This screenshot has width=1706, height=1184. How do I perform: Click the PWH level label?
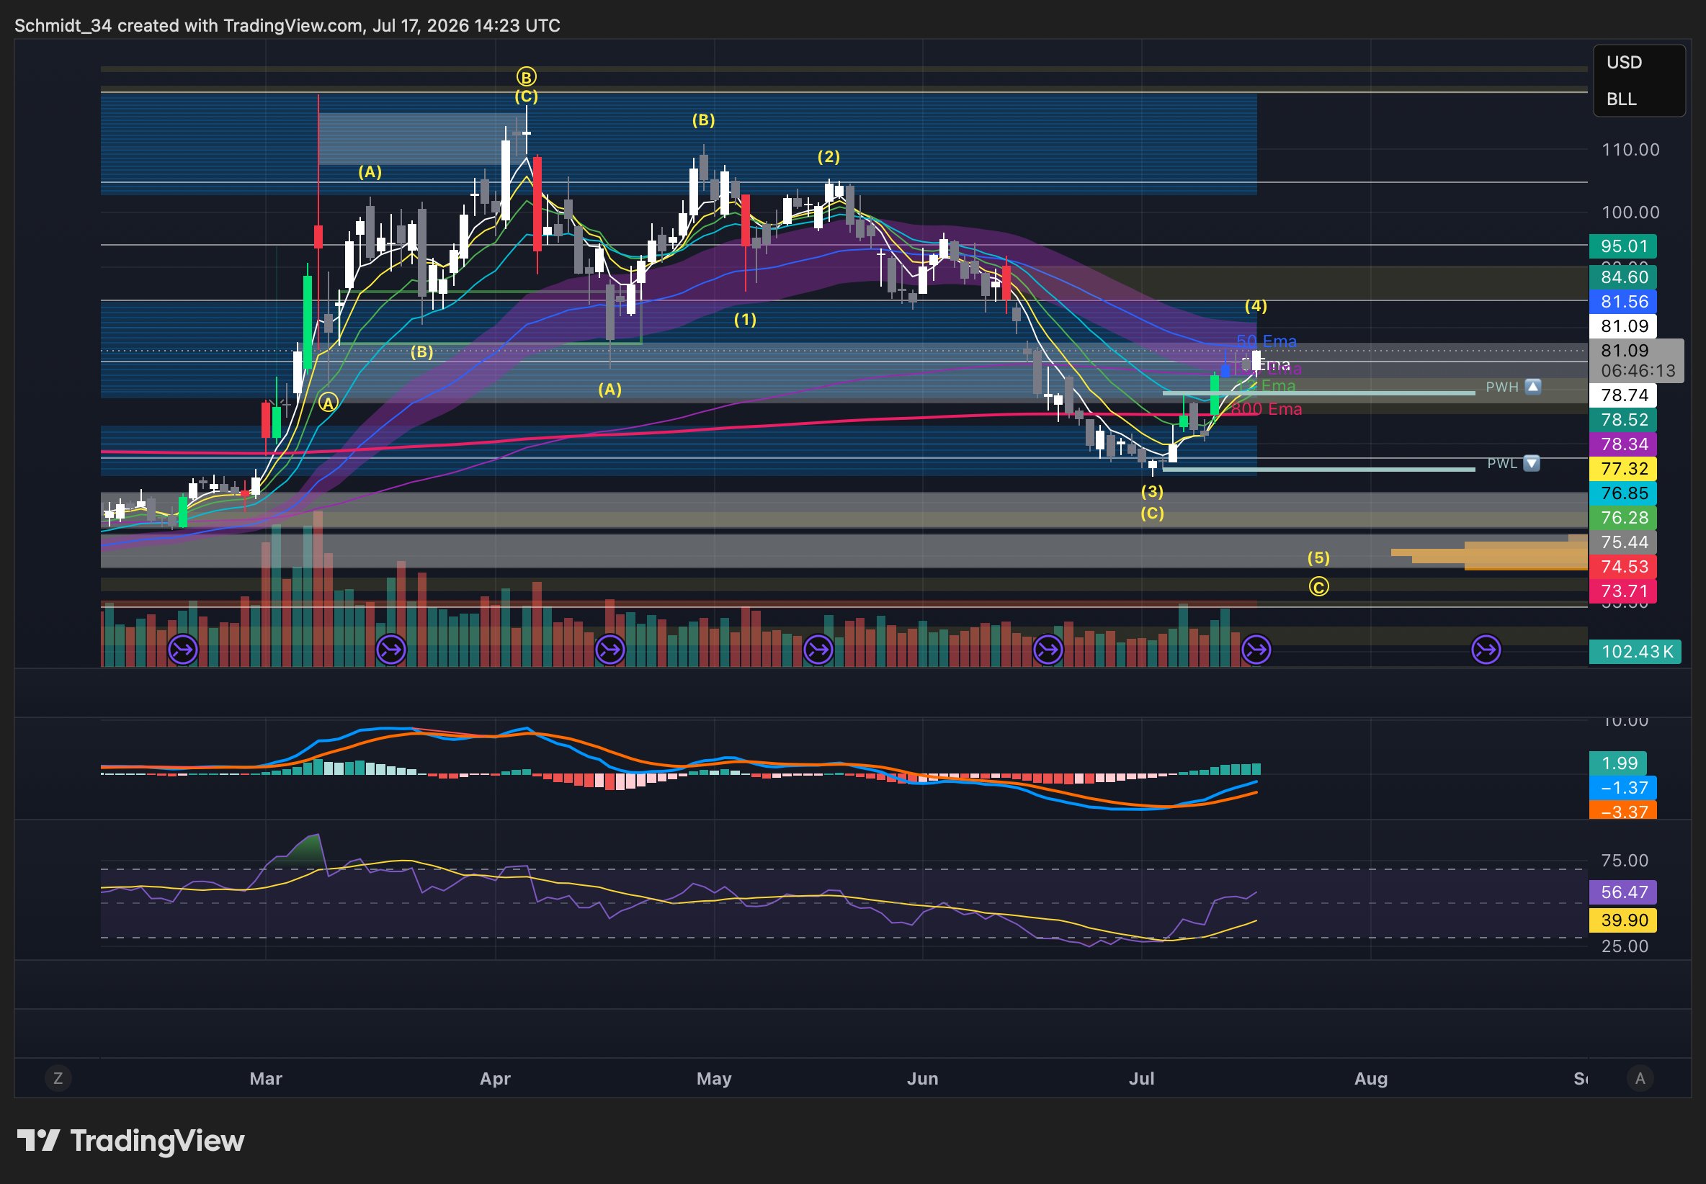1502,387
